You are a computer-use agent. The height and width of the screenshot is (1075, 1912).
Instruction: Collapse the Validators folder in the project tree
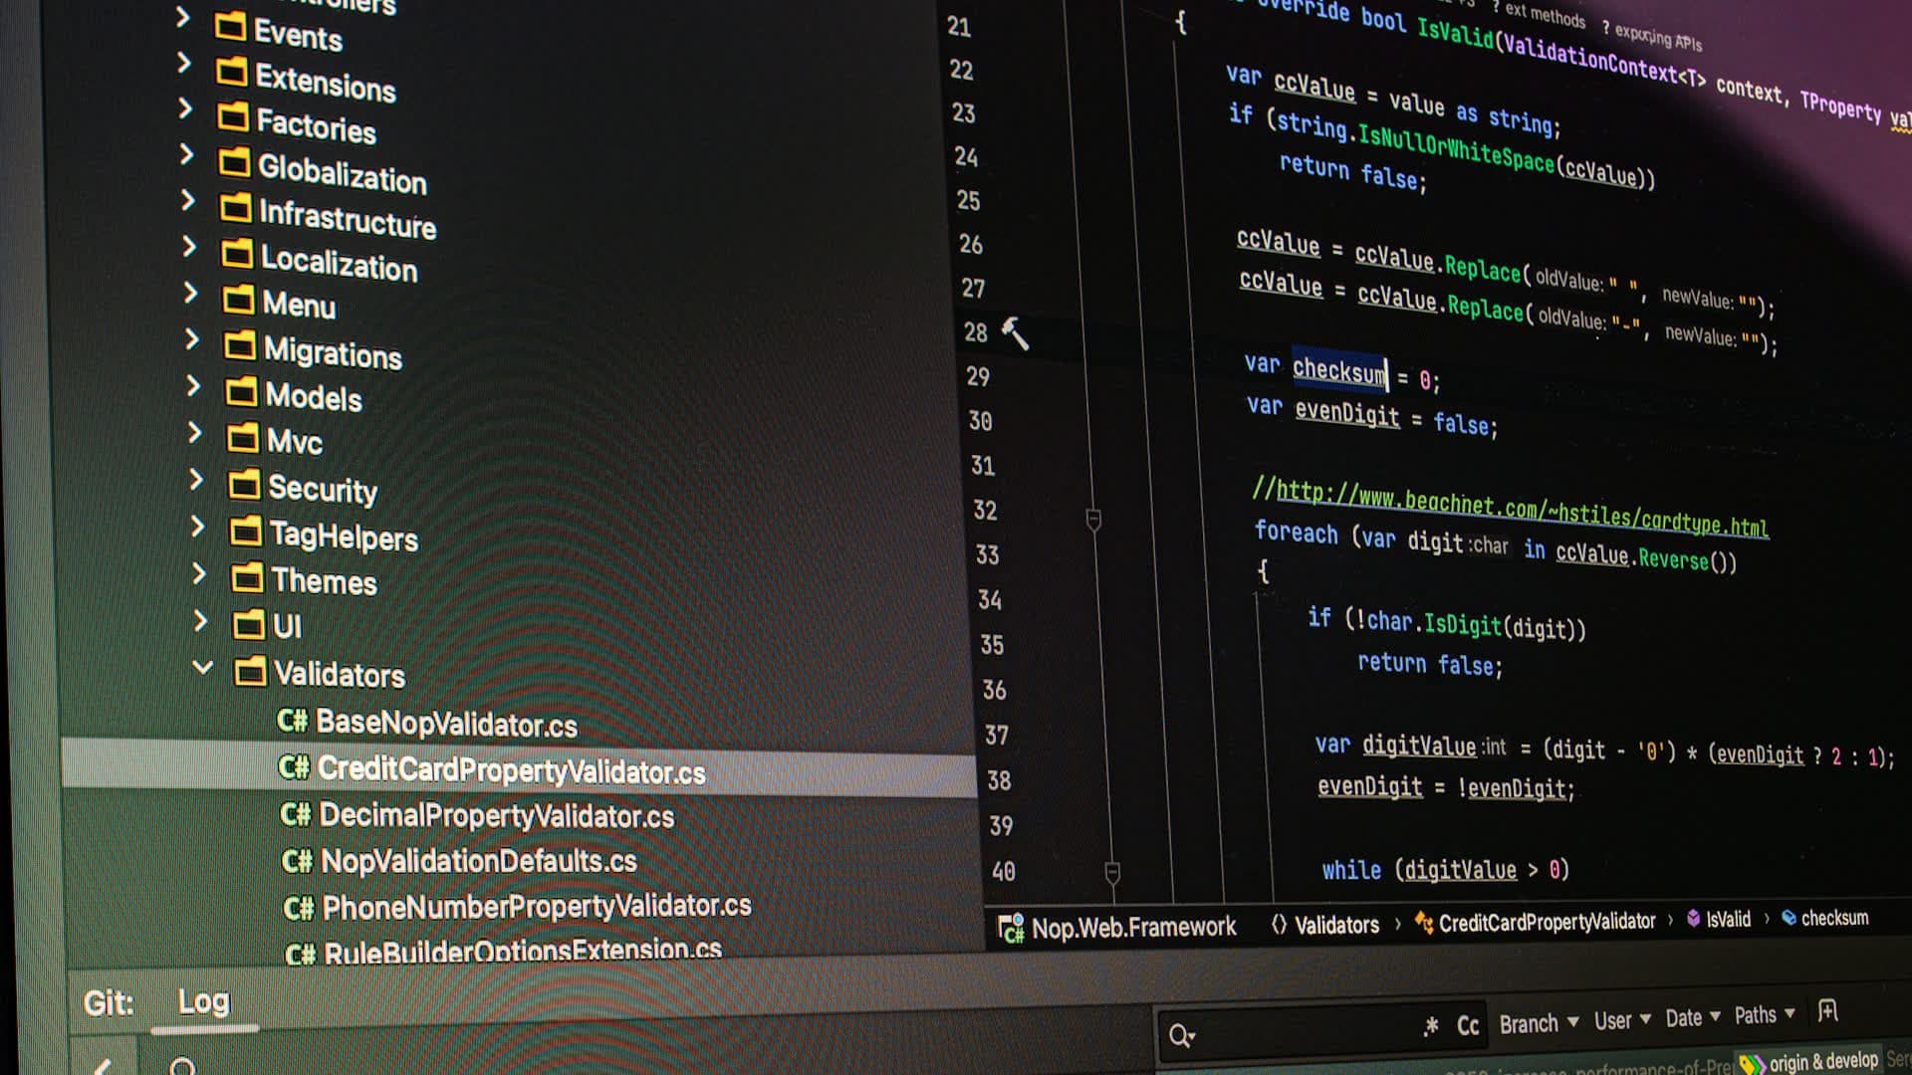[x=203, y=668]
